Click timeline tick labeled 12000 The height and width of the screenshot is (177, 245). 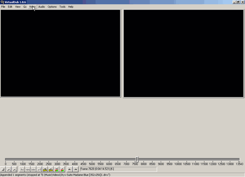[213, 164]
